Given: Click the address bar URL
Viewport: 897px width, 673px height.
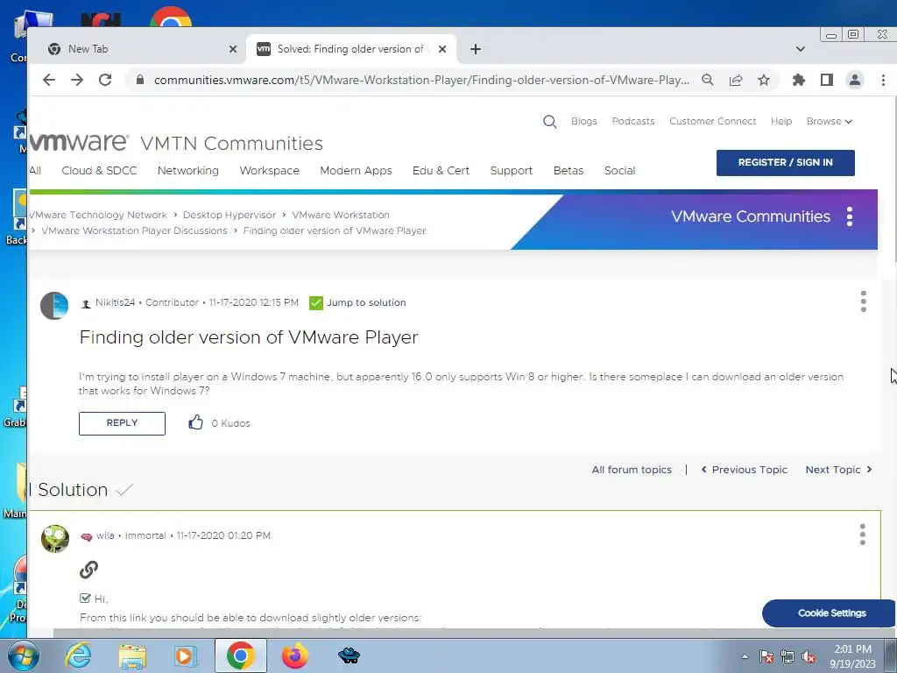Looking at the screenshot, I should (421, 80).
